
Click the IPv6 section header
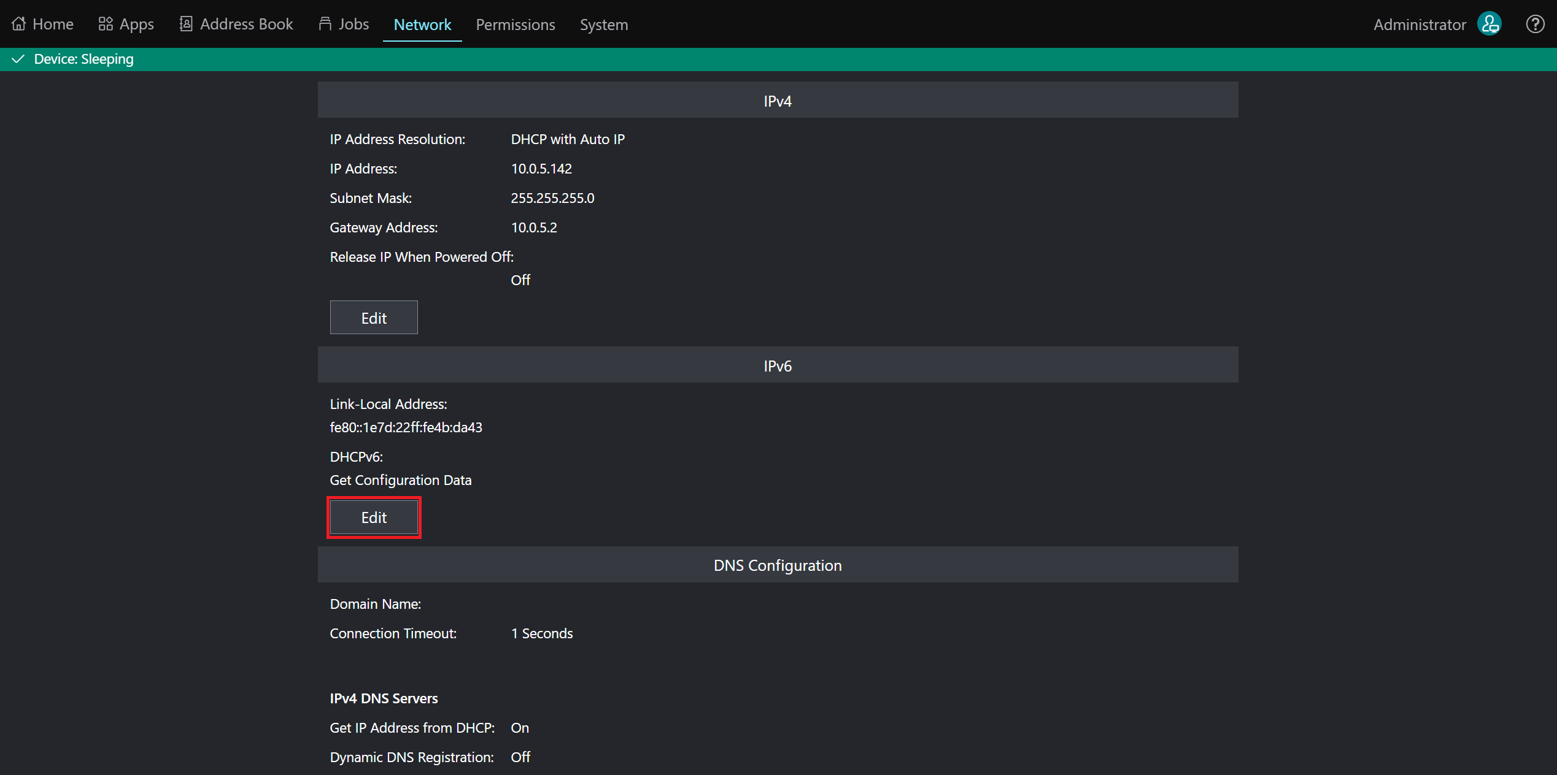pos(778,365)
